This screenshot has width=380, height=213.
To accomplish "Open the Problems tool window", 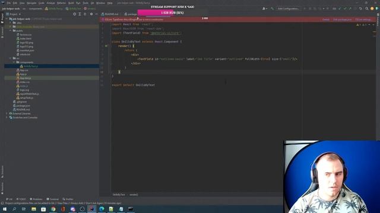I will 36,199.
